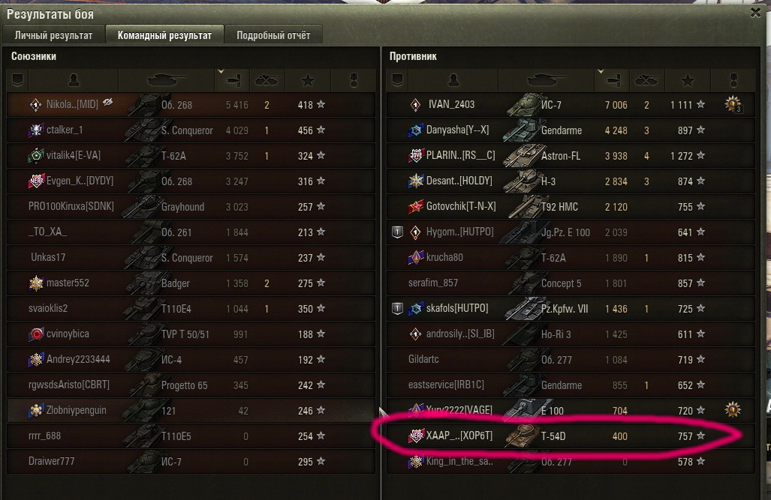Sort enemy team by medals icon
771x500 pixels.
tap(733, 80)
